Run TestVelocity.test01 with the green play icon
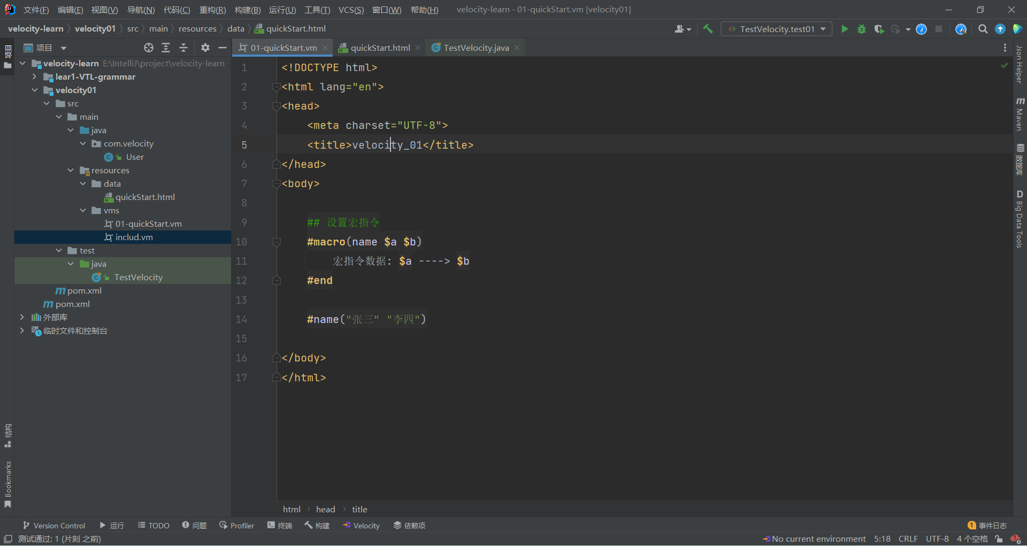 pyautogui.click(x=845, y=29)
